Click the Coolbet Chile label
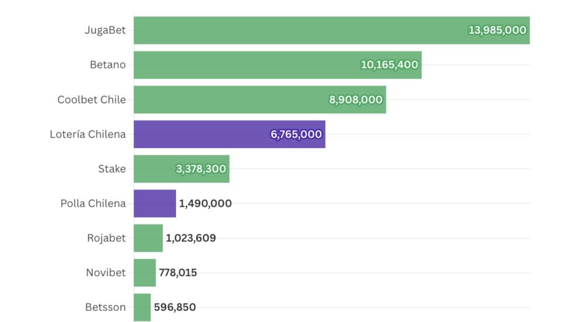Viewport: 573px width, 322px height. tap(91, 99)
